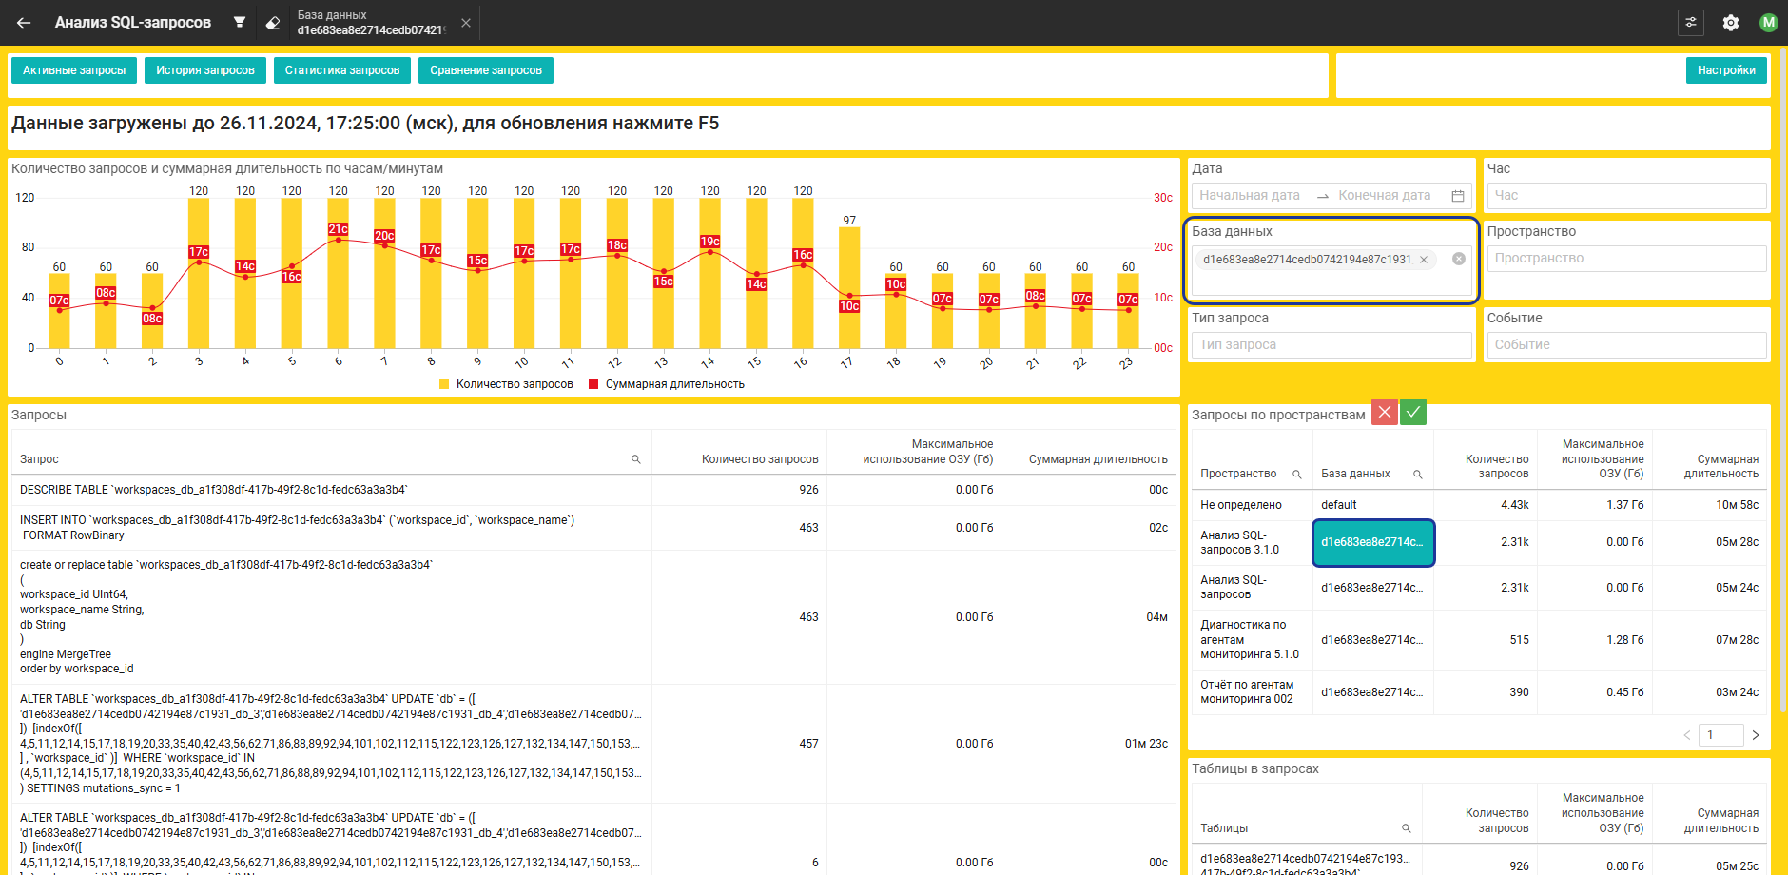
Task: Remove the d1e683ea8e2714 database tag
Action: pyautogui.click(x=1424, y=260)
